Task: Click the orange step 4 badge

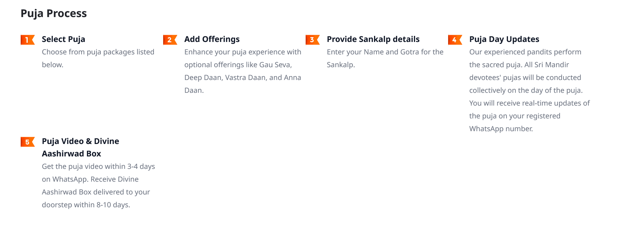Action: [x=455, y=40]
